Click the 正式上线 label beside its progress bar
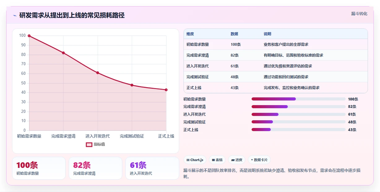Image resolution: width=380 pixels, height=192 pixels. pos(191,130)
